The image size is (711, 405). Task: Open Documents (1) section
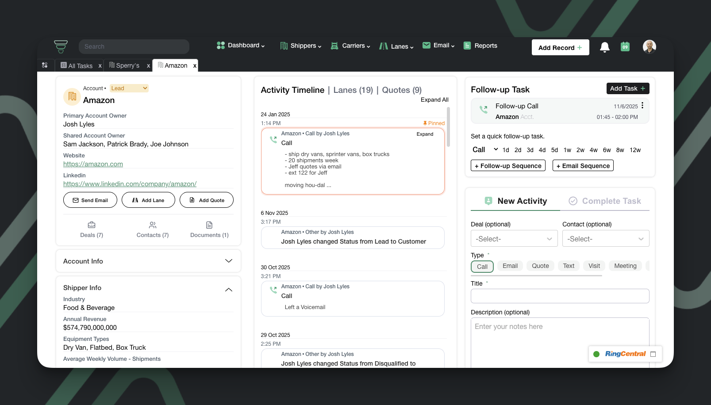209,230
